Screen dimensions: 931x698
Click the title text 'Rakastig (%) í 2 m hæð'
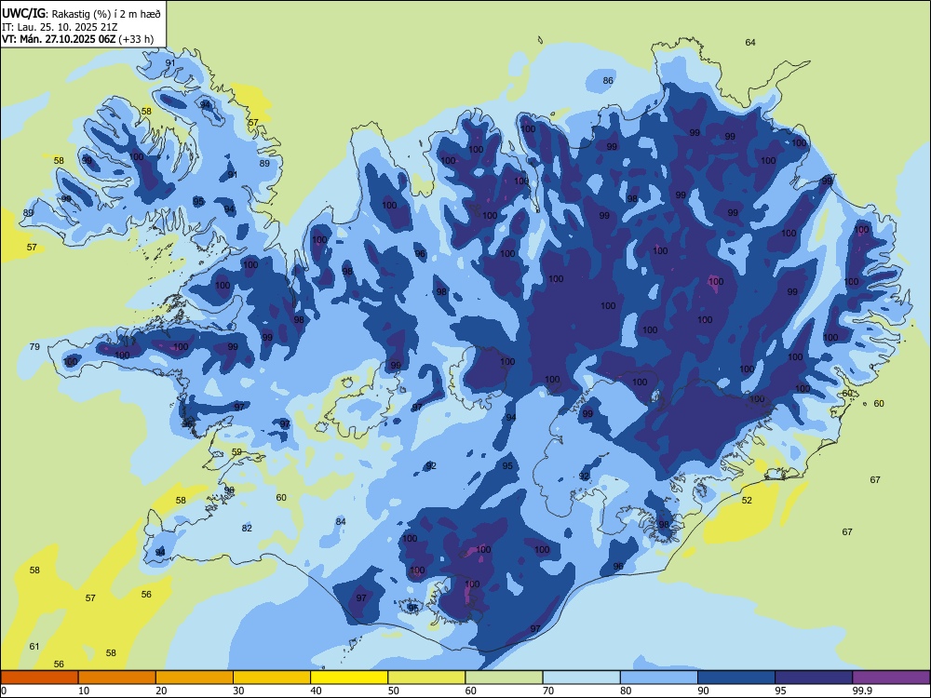pyautogui.click(x=105, y=14)
